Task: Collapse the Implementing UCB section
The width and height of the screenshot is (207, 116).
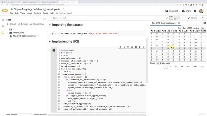Action: (50, 42)
